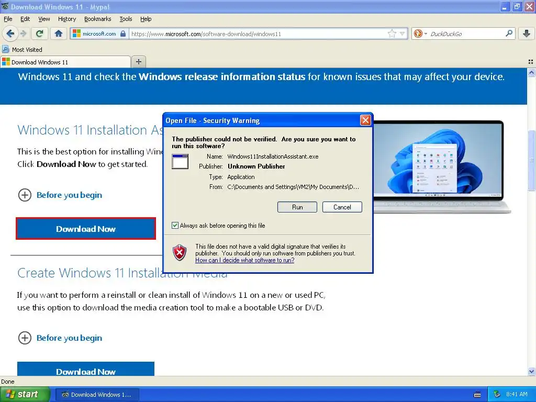Click the system tray network icon
Viewport: 536px width, 402px height.
(497, 394)
